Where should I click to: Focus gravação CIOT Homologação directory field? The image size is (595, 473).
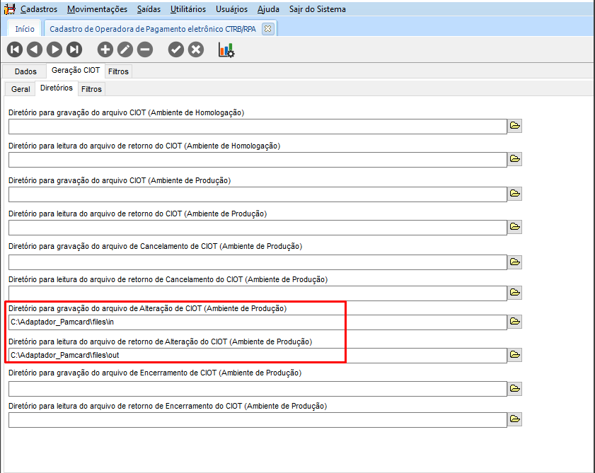[258, 127]
